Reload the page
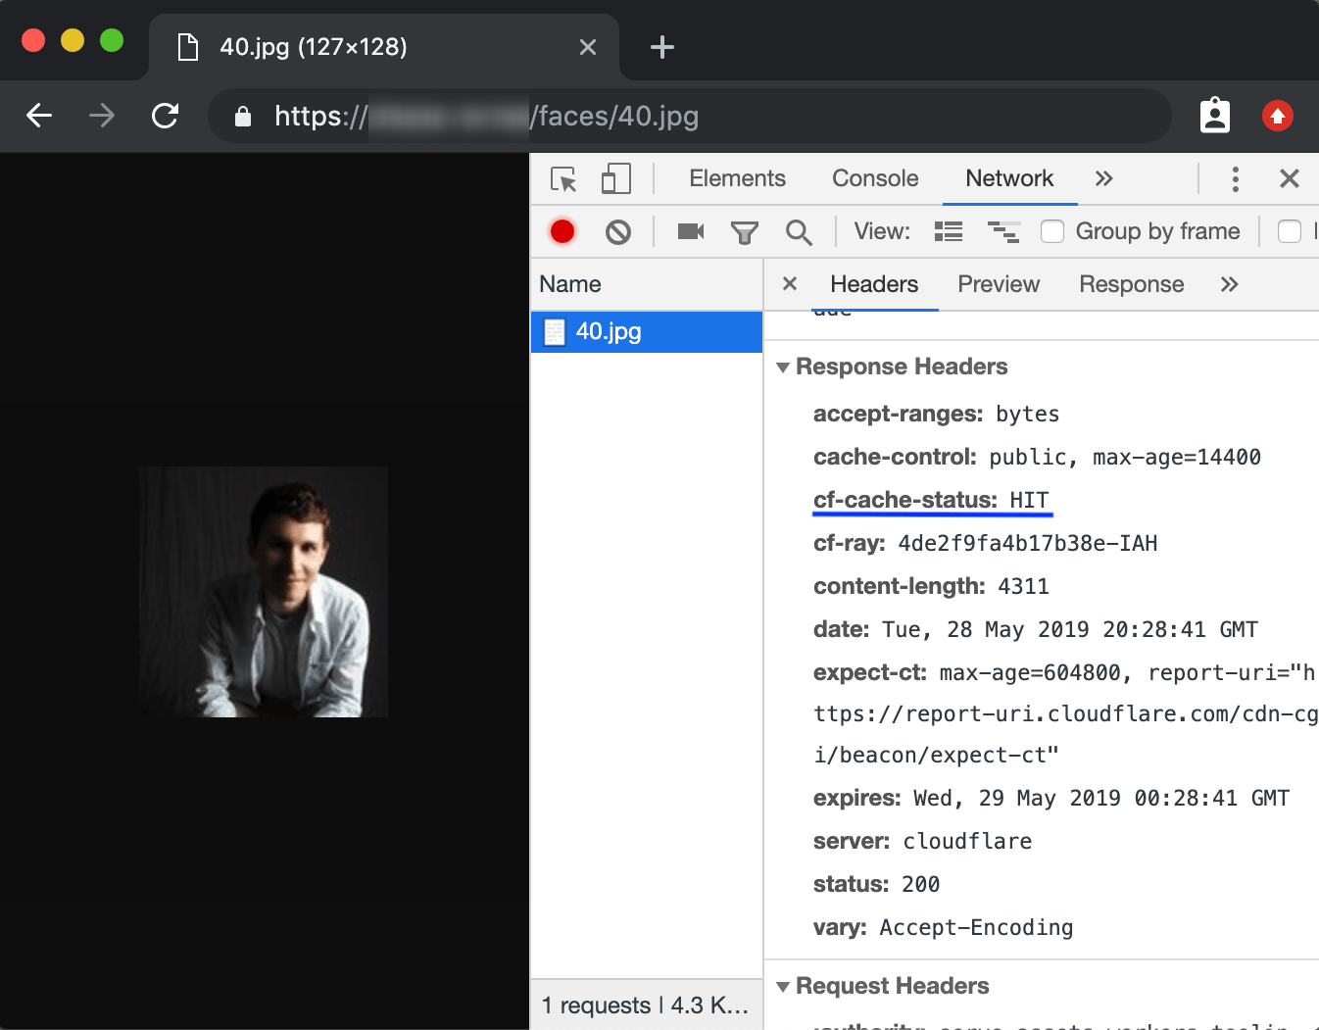This screenshot has height=1030, width=1319. 165,116
